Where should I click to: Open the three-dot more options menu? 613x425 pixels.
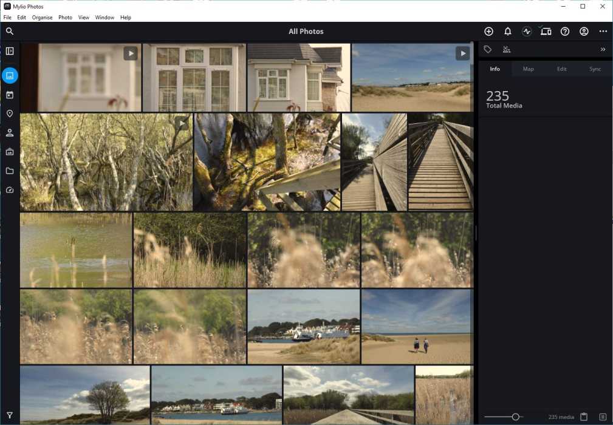[x=603, y=32]
